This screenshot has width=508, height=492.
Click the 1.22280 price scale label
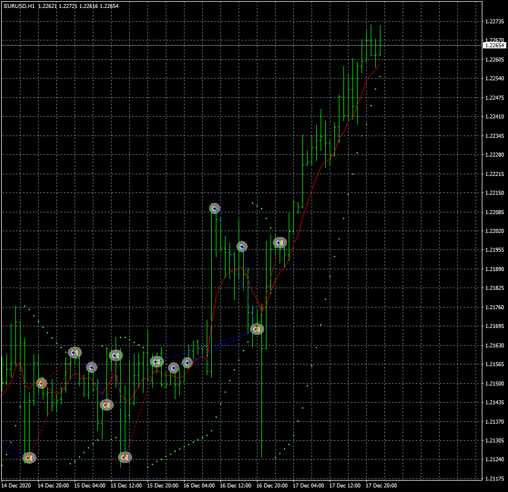[495, 155]
